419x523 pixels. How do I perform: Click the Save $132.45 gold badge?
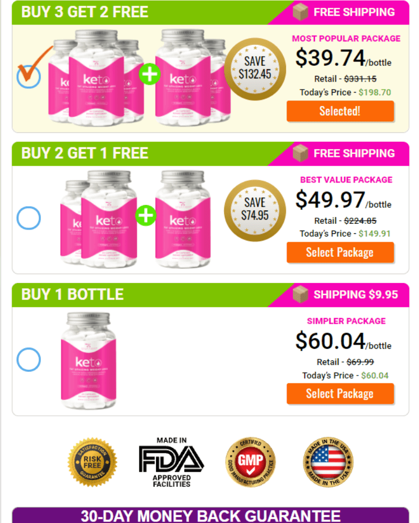255,69
